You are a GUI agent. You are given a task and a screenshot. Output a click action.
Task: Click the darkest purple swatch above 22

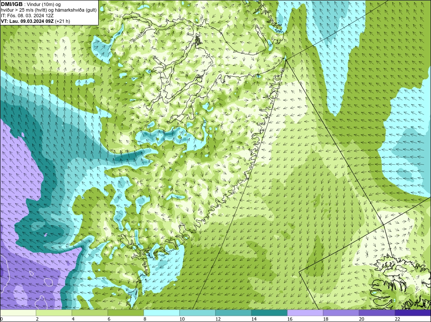coord(413,313)
